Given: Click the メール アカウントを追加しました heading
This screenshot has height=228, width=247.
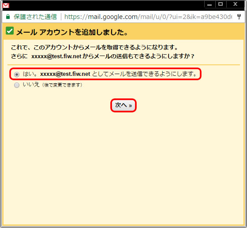Looking at the screenshot, I should [x=72, y=32].
